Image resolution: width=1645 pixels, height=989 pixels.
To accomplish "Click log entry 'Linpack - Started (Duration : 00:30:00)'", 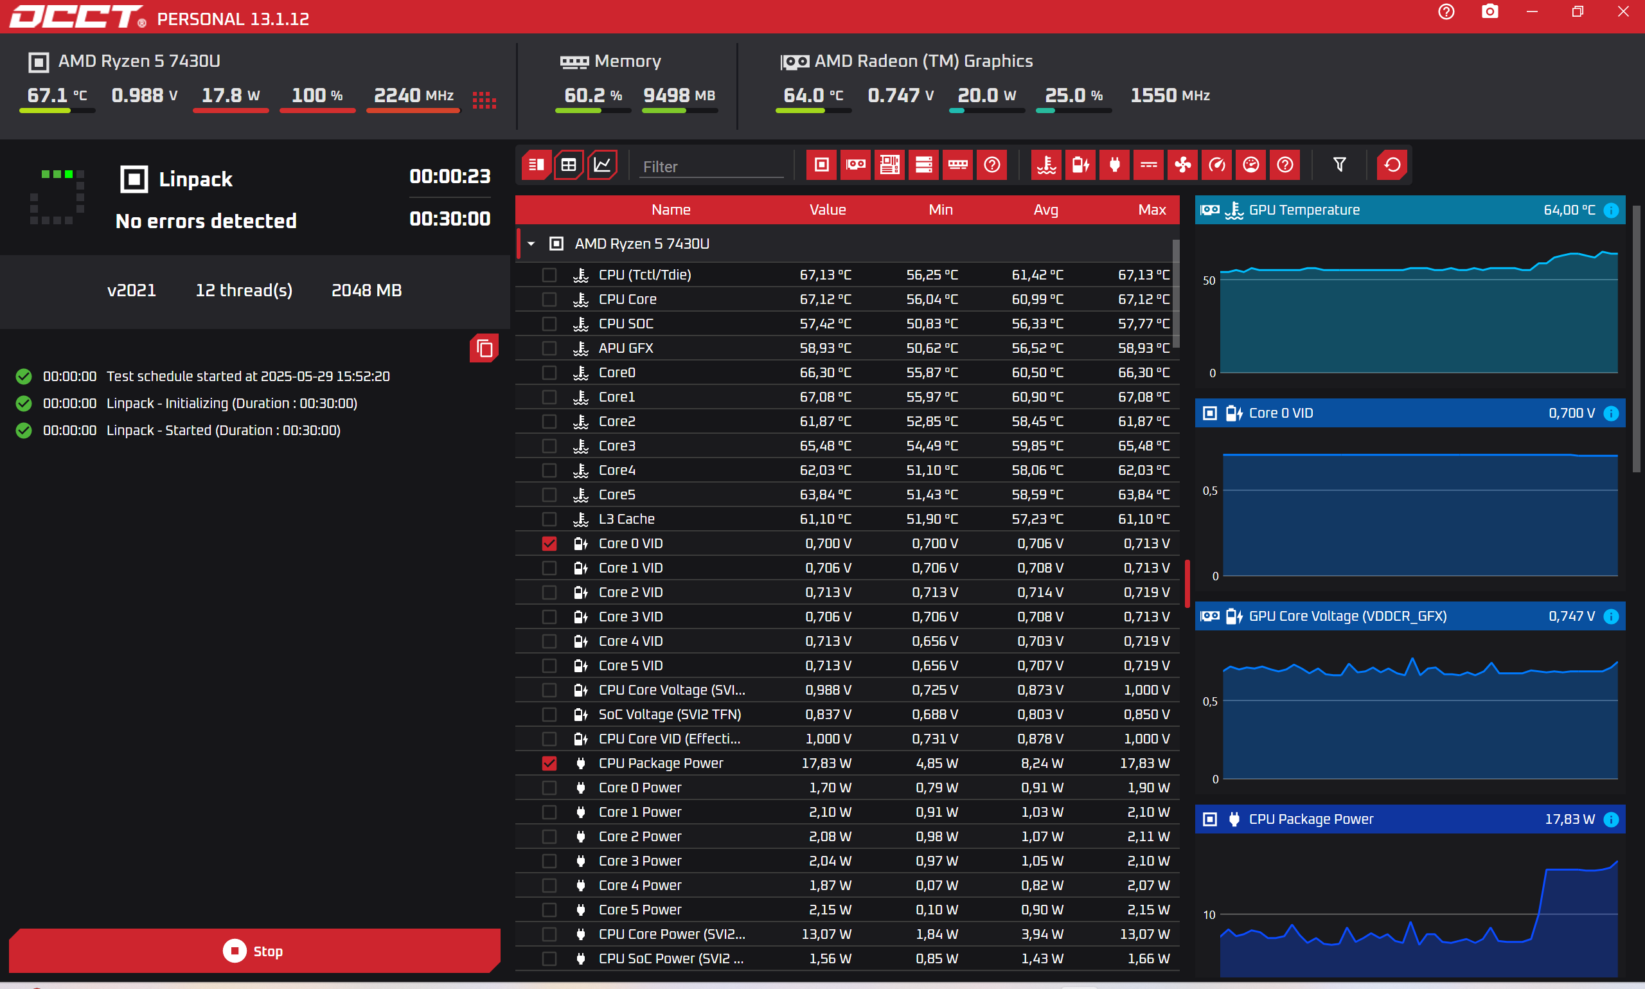I will (223, 431).
